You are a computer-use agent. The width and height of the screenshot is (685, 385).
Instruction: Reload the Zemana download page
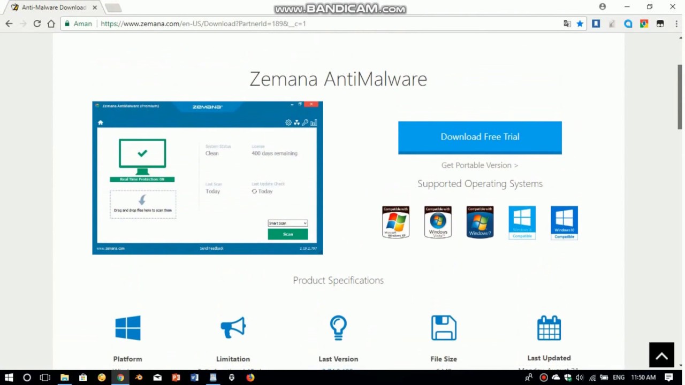click(37, 24)
